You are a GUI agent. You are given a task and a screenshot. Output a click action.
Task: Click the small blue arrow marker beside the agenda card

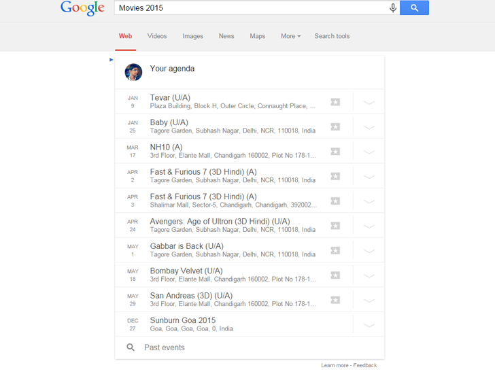[111, 60]
